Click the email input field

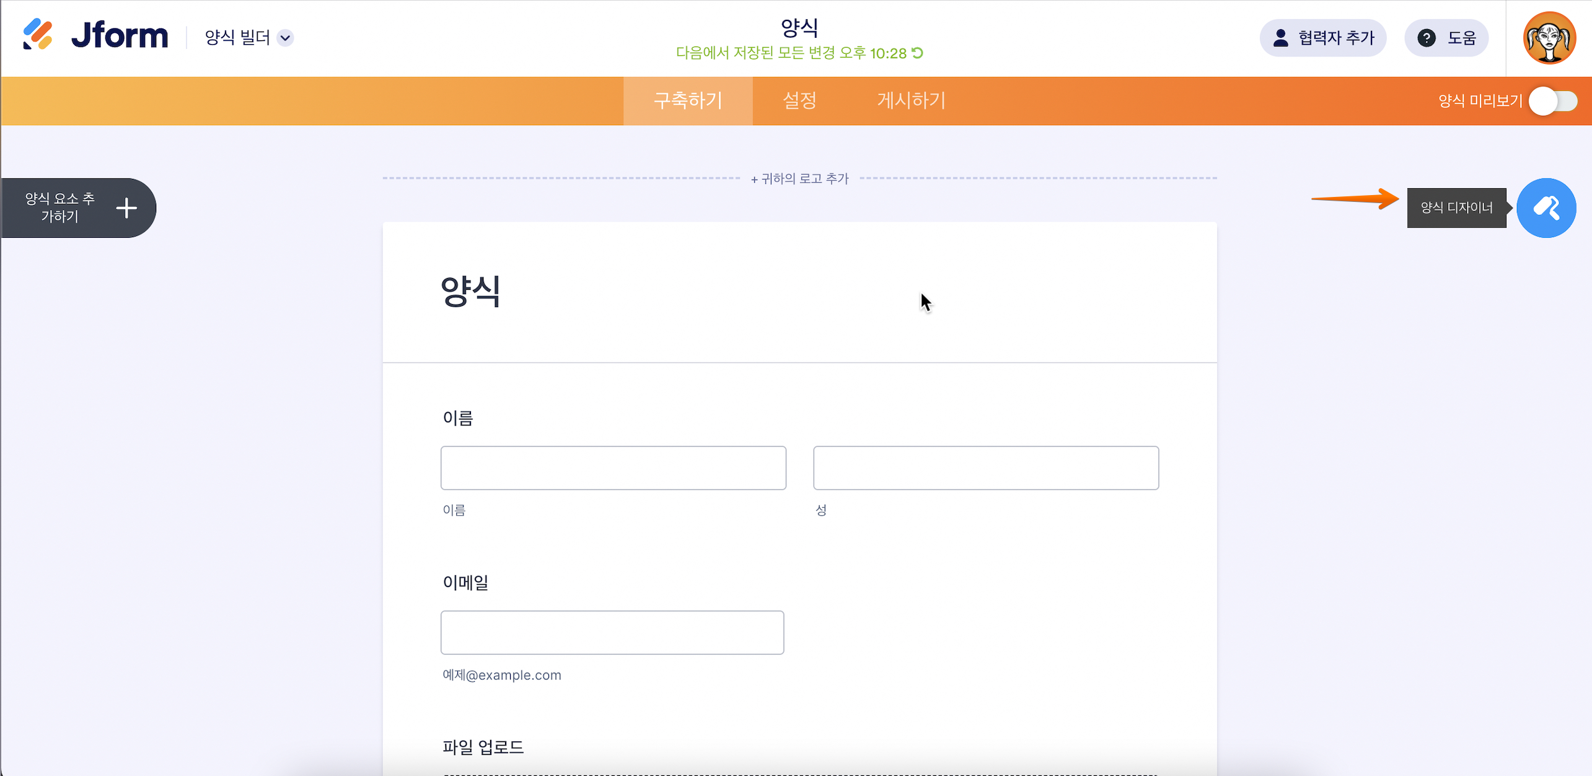pos(612,632)
